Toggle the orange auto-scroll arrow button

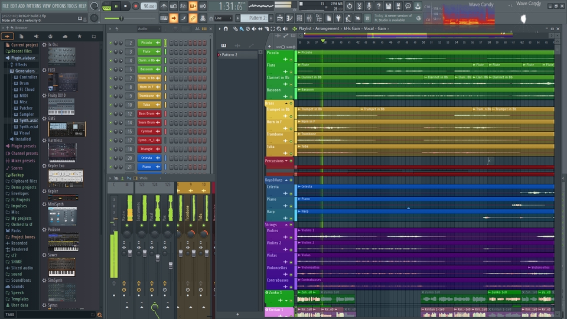[174, 18]
